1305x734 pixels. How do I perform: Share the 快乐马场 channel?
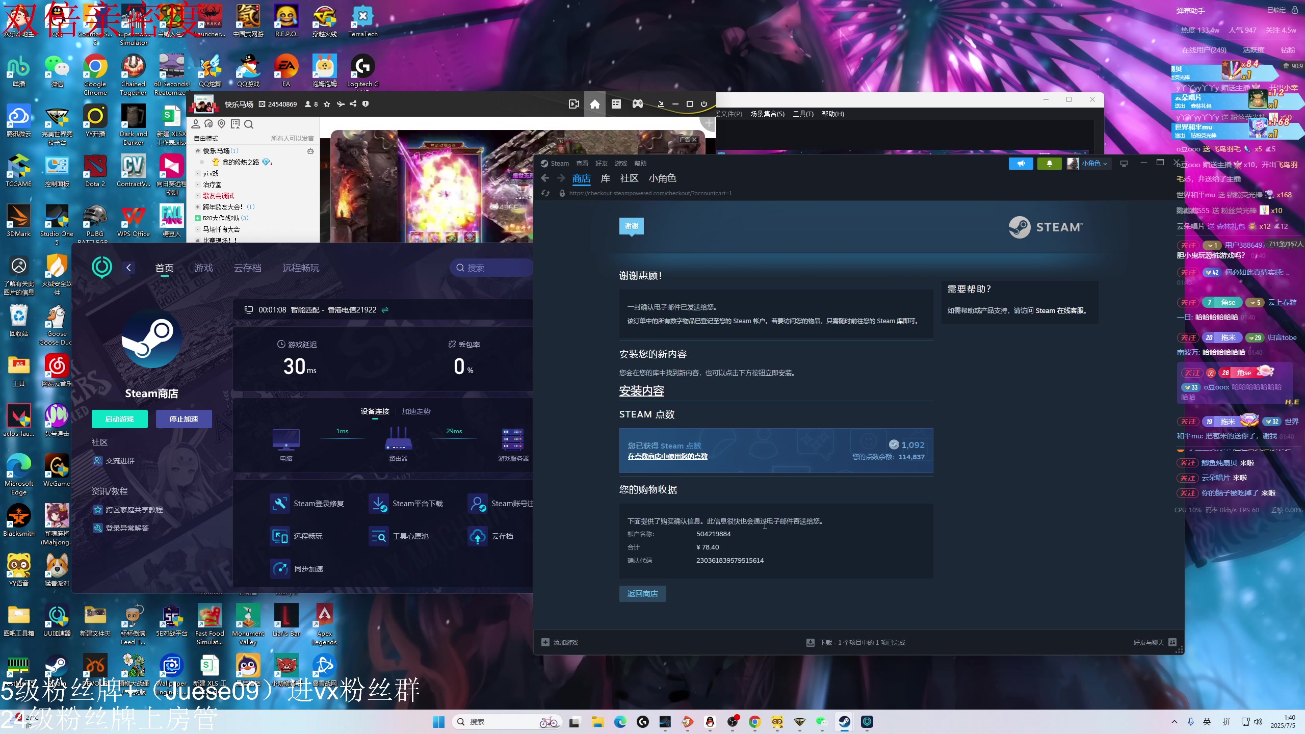click(x=353, y=104)
